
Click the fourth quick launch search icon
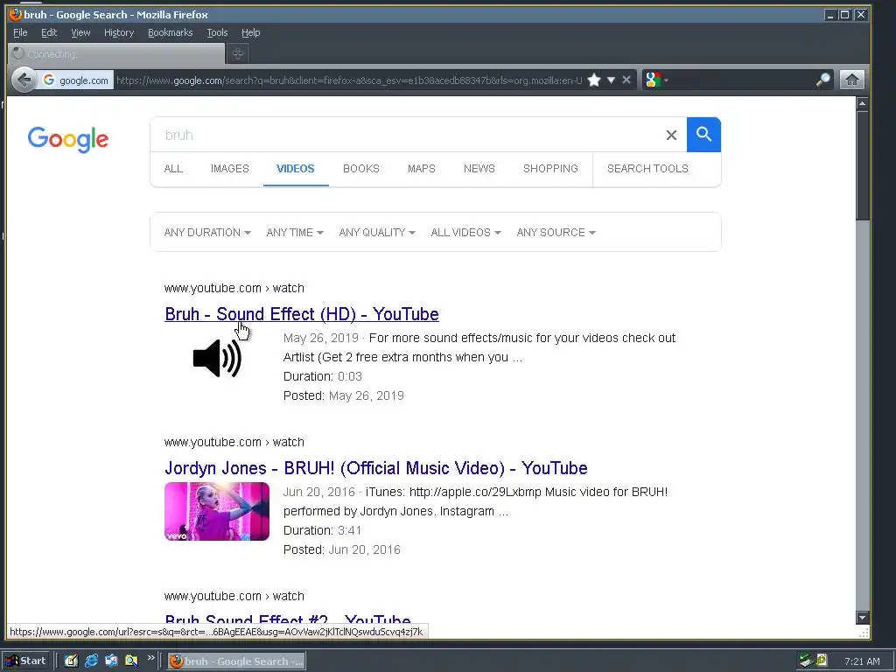click(x=131, y=661)
